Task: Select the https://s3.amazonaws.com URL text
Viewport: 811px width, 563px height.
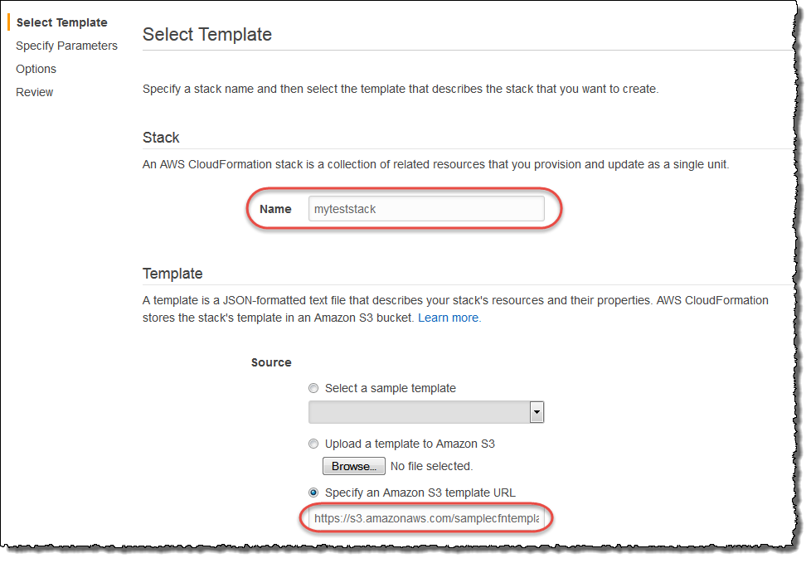Action: [427, 517]
